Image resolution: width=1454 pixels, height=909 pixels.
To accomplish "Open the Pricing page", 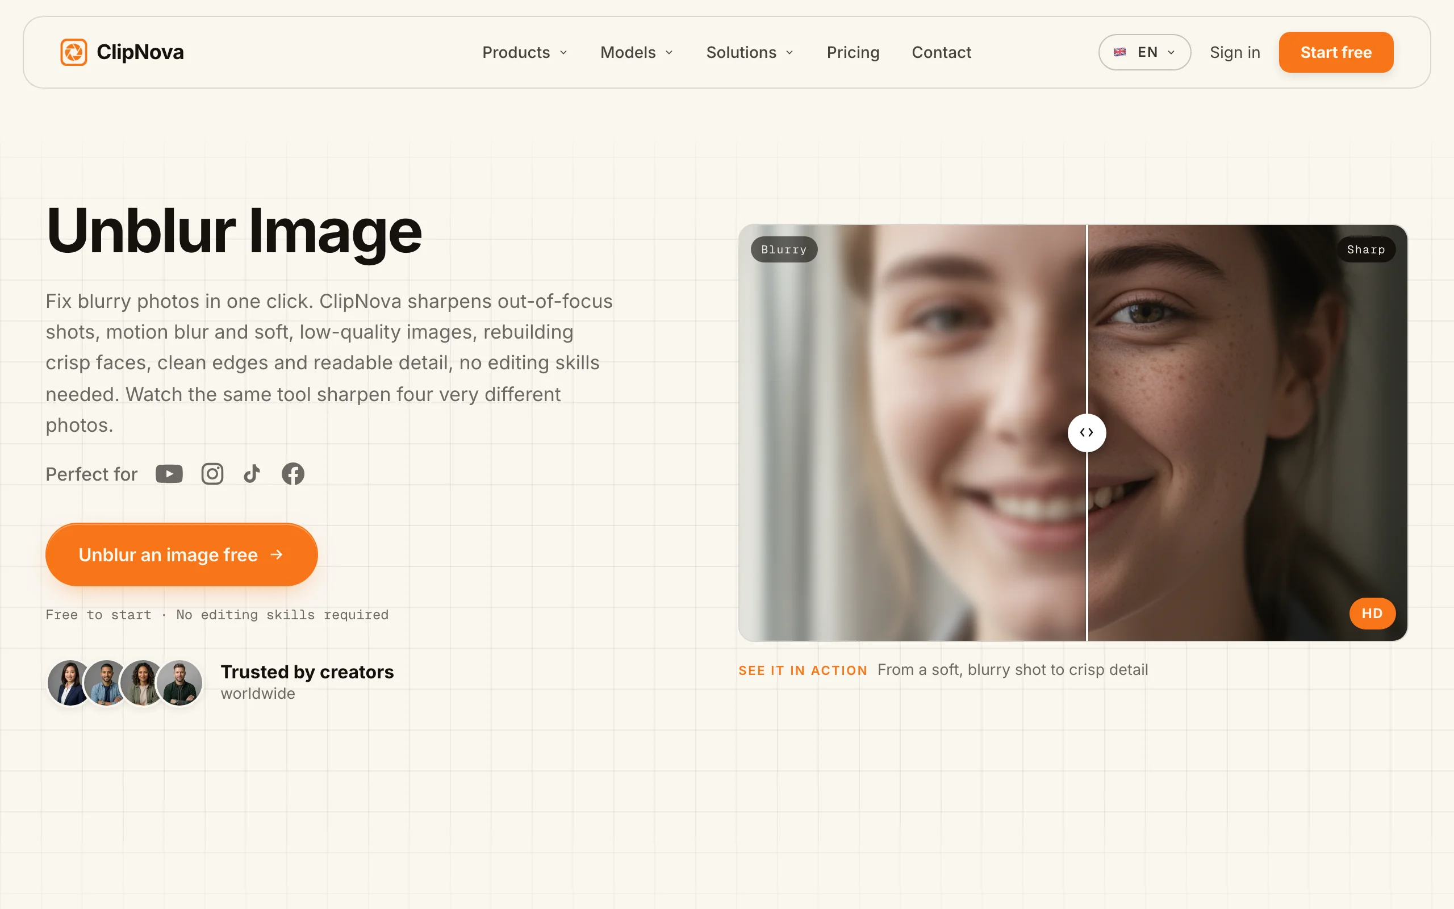I will [853, 52].
